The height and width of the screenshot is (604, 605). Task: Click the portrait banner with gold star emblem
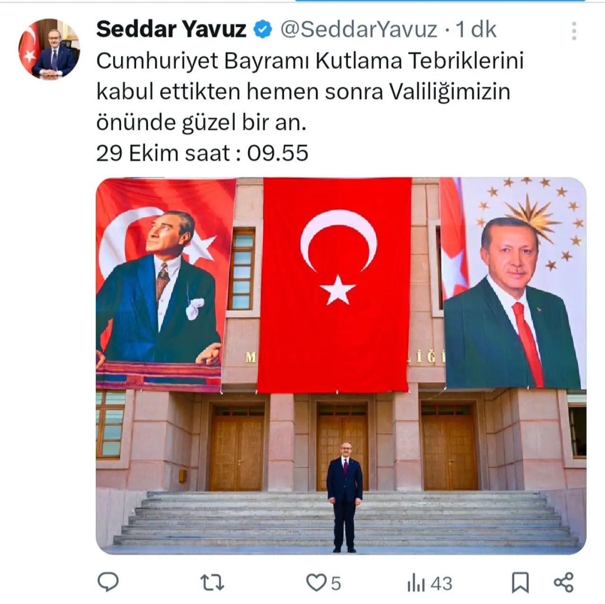(513, 283)
